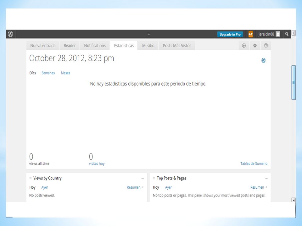Click the Upgrade to Pro button
This screenshot has height=226, width=302.
point(230,35)
